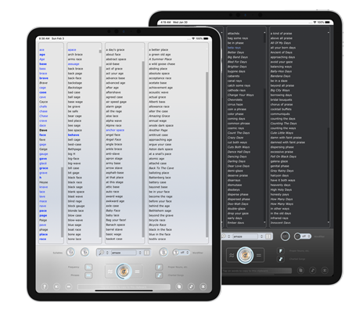The image size is (345, 313).
Task: Select approximate rhyme wavy icon, light iPad
Action: coord(110,272)
